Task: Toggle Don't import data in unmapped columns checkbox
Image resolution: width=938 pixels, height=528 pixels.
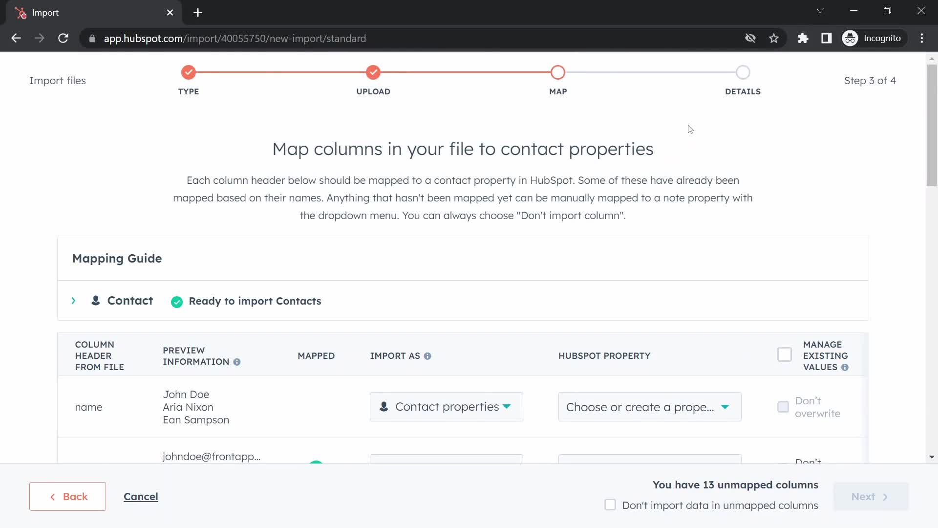Action: [x=610, y=506]
